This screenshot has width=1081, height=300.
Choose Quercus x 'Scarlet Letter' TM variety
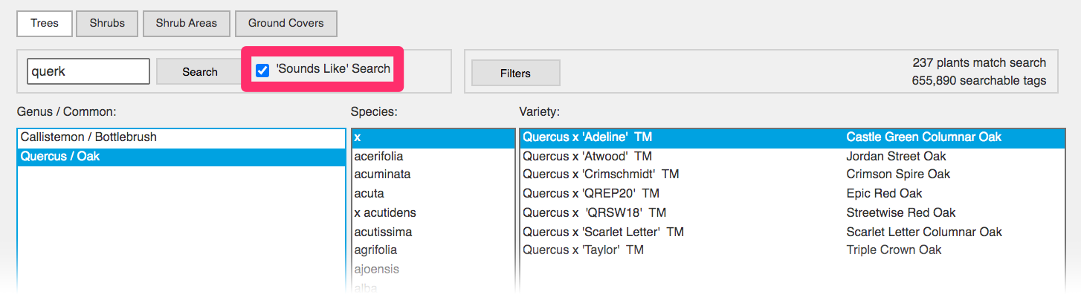click(603, 232)
